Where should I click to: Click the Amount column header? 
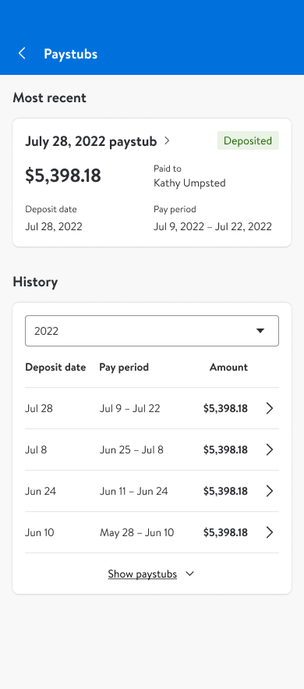(x=228, y=367)
